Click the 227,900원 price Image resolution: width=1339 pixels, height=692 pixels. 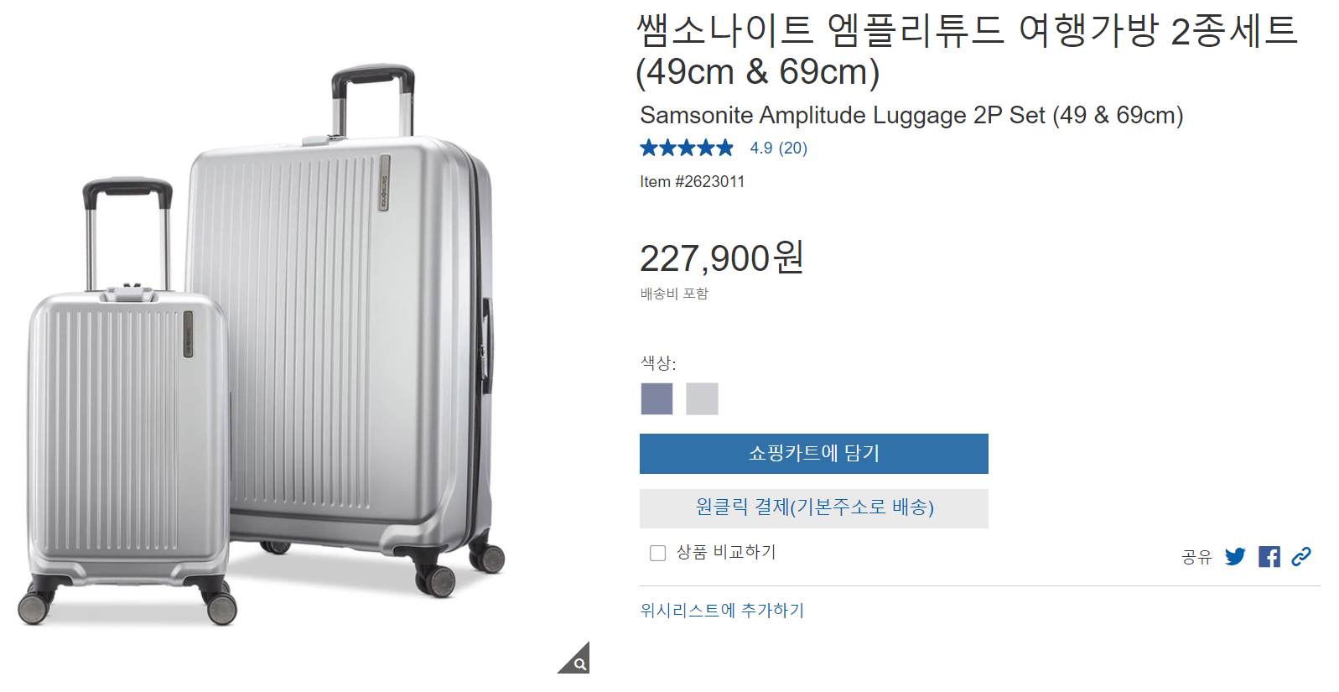pos(722,258)
